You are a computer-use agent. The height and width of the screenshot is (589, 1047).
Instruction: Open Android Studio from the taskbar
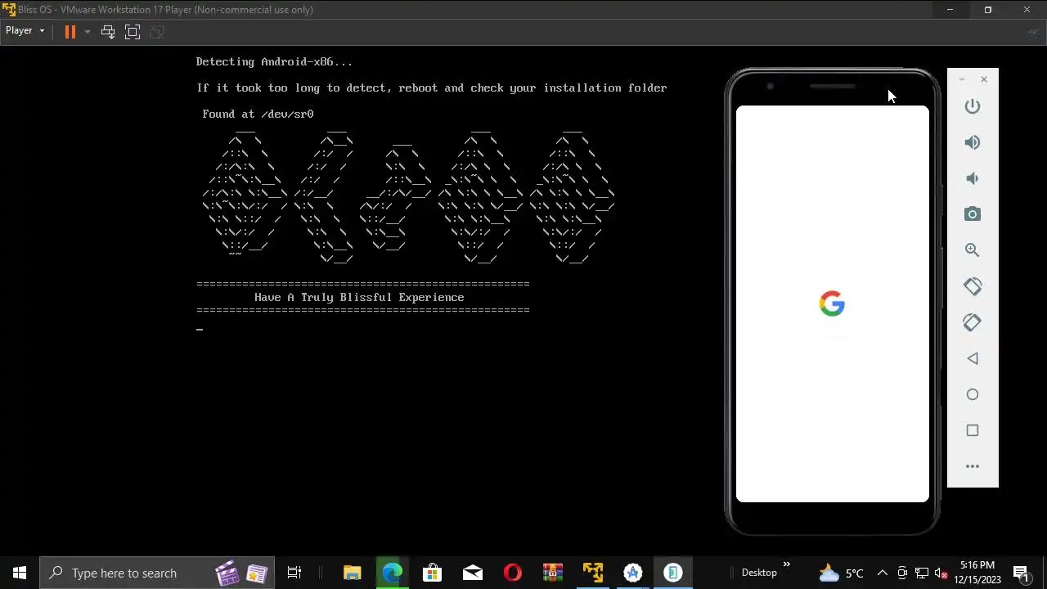[x=633, y=573]
